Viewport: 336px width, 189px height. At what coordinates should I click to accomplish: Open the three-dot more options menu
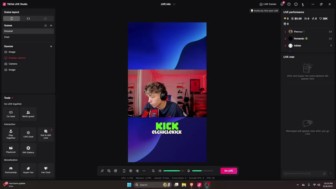click(144, 171)
